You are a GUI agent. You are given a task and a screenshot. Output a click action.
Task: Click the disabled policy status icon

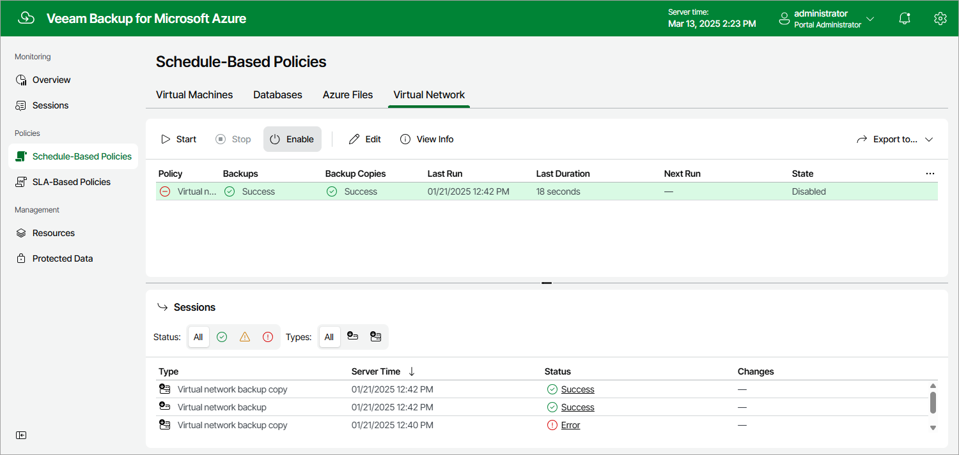165,191
